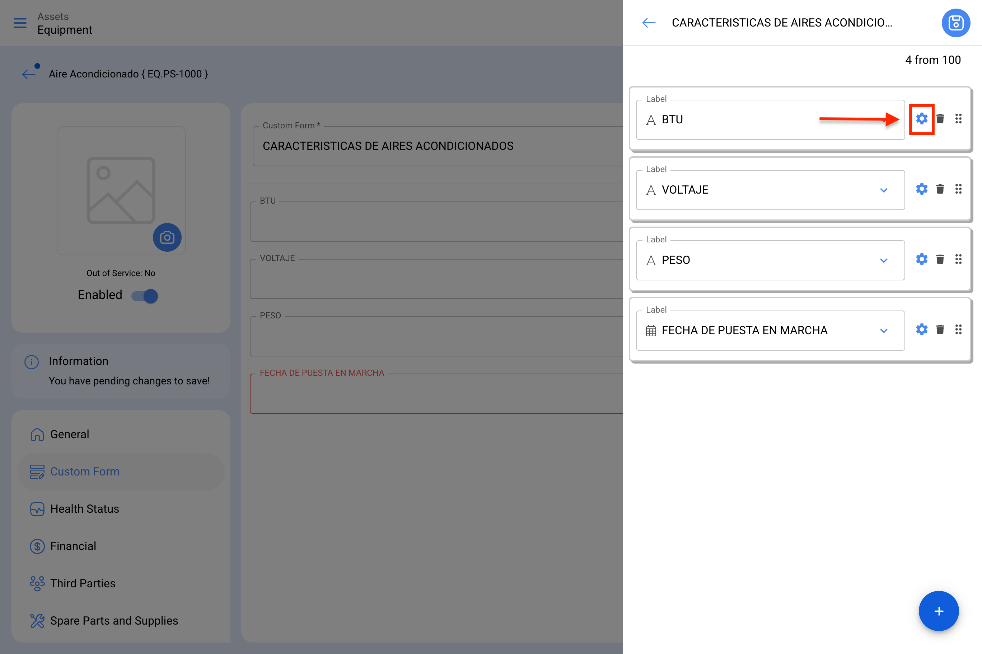Open settings gear for FECHA DE PUESTA field

tap(922, 330)
